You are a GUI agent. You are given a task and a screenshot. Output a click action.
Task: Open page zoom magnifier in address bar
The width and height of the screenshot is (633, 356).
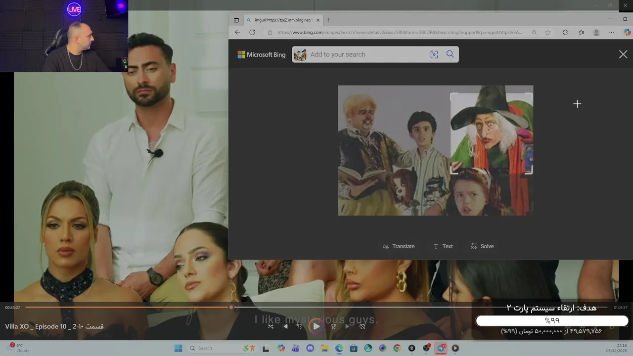tap(534, 32)
